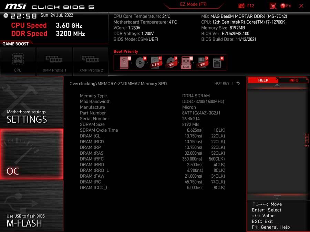310x232 pixels.
Task: Enable XMP Profile 1
Action: (x=54, y=62)
